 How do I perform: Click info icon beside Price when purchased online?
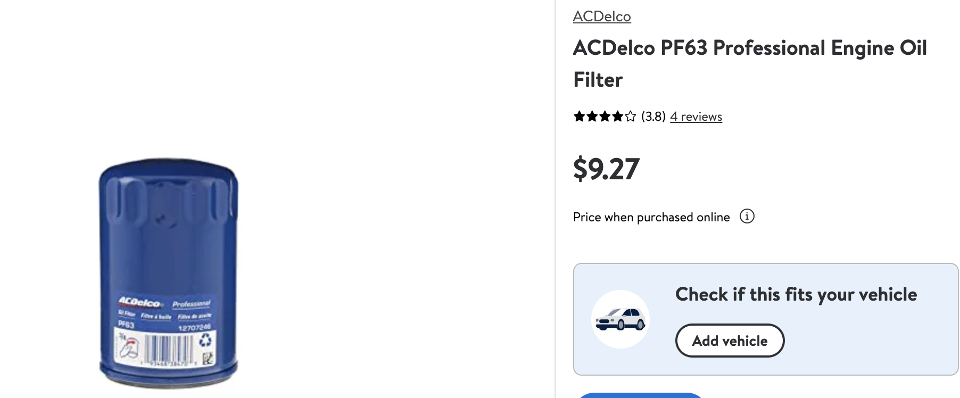coord(747,217)
